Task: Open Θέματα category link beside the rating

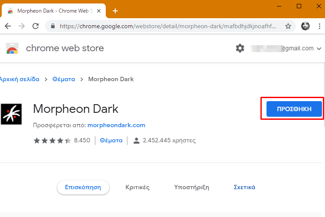Action: point(111,140)
